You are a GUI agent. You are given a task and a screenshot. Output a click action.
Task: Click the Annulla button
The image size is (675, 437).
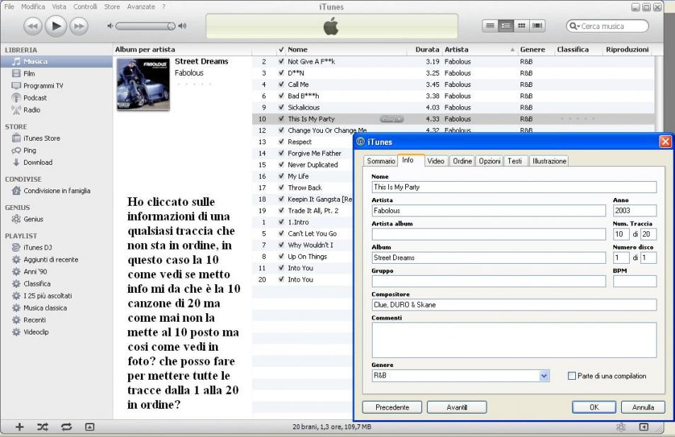click(643, 407)
